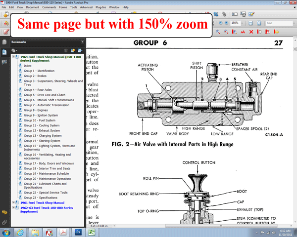Open the Index bookmark

pyautogui.click(x=28, y=66)
